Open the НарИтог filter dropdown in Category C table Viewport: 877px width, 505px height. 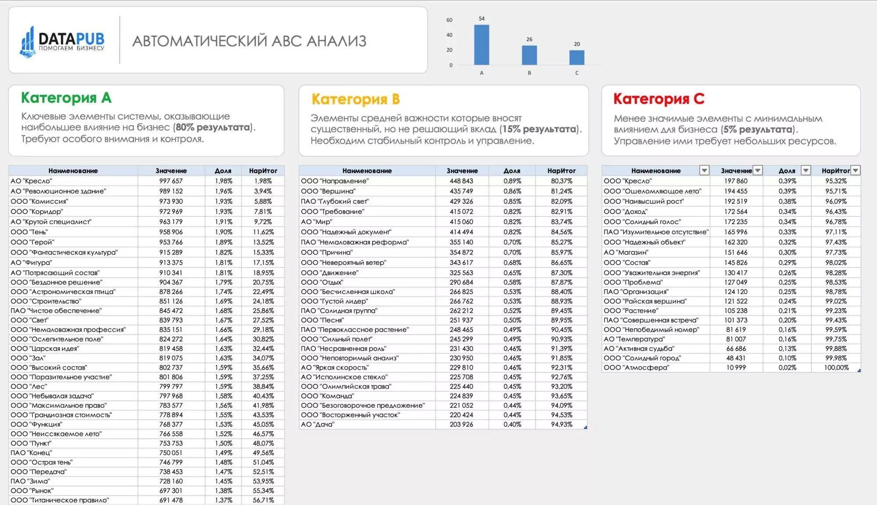coord(855,170)
